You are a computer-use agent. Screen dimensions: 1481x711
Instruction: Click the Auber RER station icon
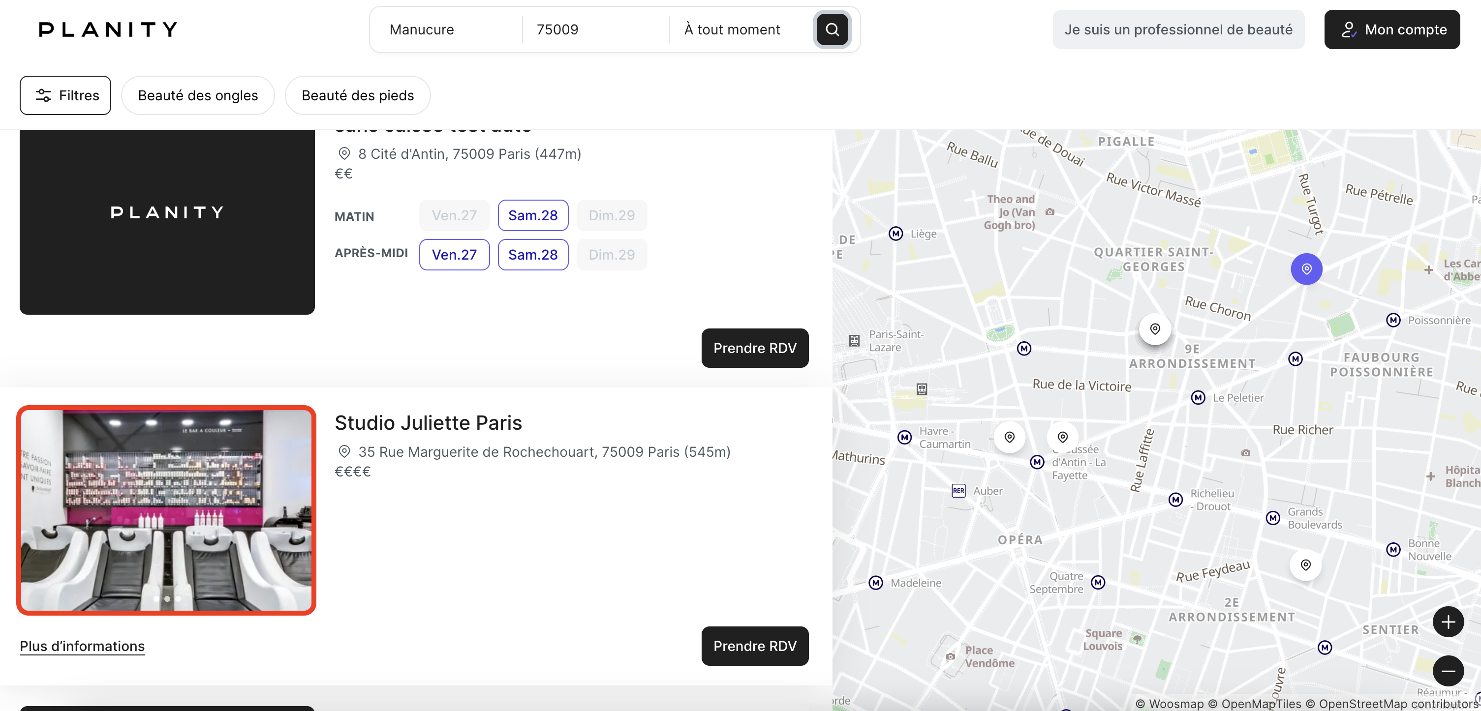click(x=958, y=491)
